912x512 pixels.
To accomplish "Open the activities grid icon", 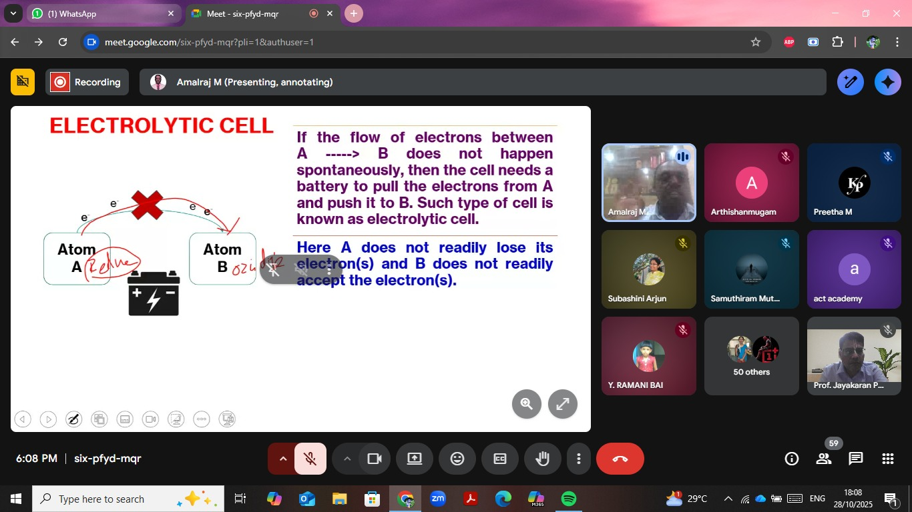I will point(887,459).
